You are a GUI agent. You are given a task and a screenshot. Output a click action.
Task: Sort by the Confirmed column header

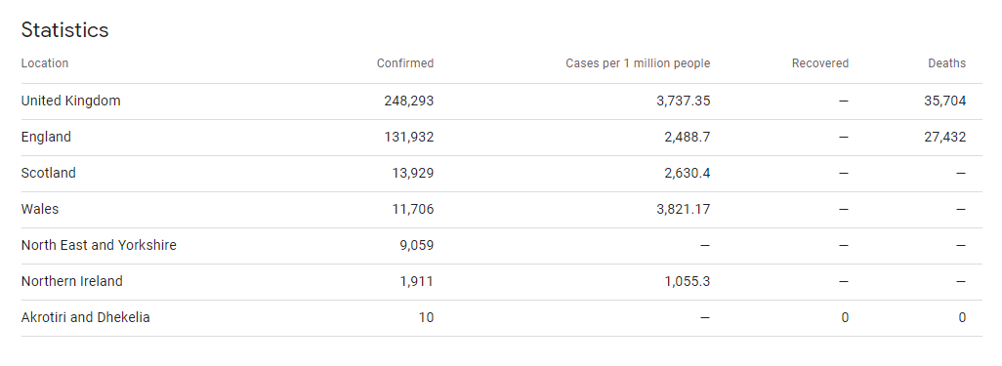[405, 63]
